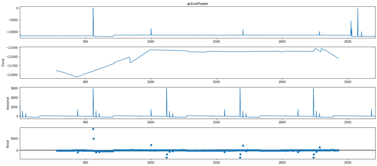Select the -10000 tick on activePower panel
Image resolution: width=377 pixels, height=166 pixels.
coord(13,32)
